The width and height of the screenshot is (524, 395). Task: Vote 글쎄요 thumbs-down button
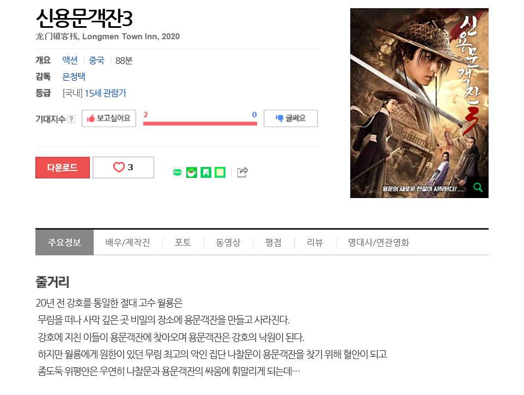[x=291, y=118]
